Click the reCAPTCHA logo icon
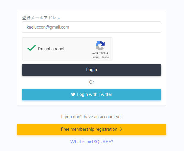Viewport: 184px width, 151px height. (x=100, y=46)
